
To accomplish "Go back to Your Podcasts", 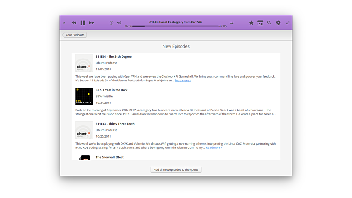I will pyautogui.click(x=74, y=35).
